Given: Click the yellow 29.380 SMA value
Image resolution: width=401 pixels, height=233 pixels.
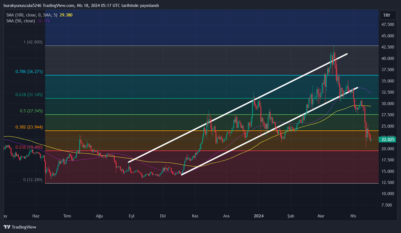Looking at the screenshot, I should pyautogui.click(x=66, y=15).
